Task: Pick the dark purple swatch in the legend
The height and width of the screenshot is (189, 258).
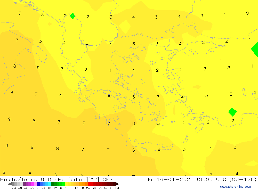Action: [x=24, y=184]
